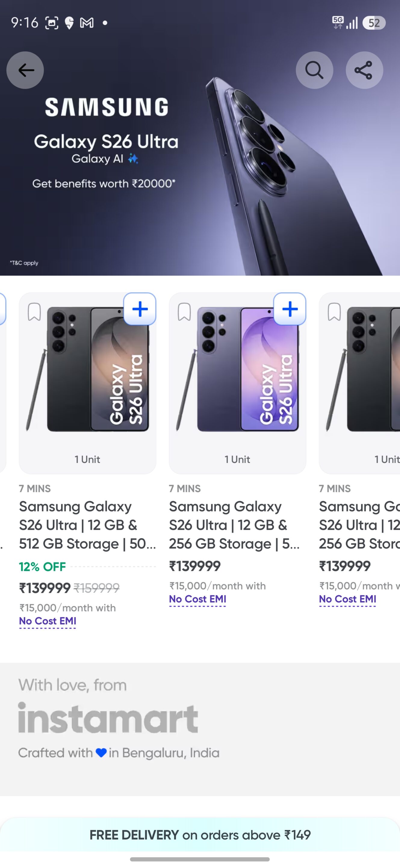Add 512 GB Galaxy S26 Ultra to cart
The height and width of the screenshot is (867, 400).
(140, 309)
